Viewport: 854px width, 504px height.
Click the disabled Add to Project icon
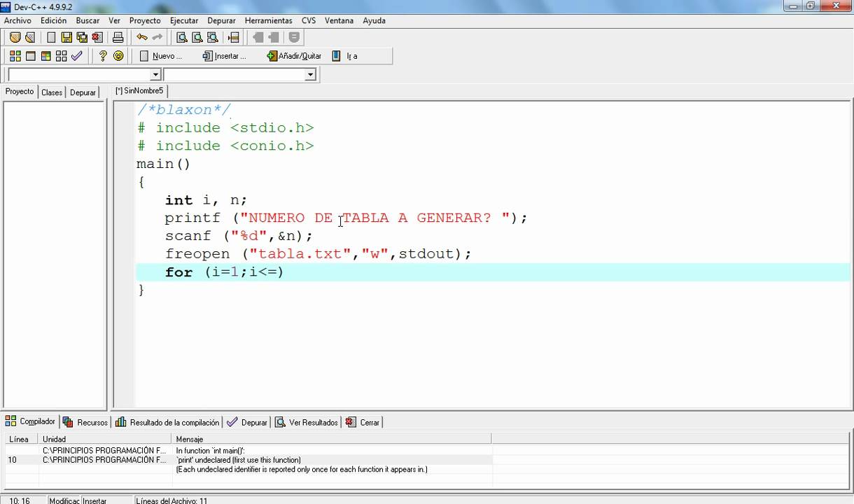258,37
